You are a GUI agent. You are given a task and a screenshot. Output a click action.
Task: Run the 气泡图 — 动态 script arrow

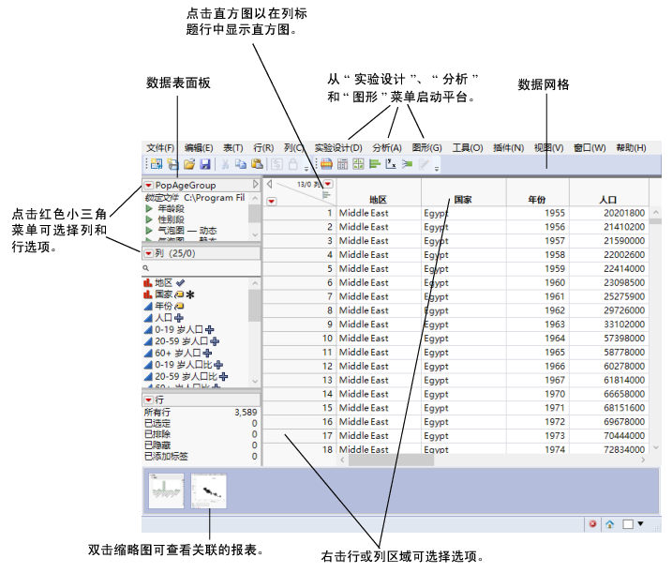149,231
